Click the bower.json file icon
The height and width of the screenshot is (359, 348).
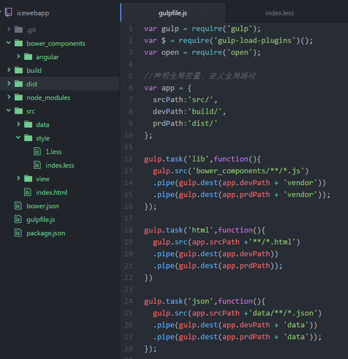click(18, 205)
